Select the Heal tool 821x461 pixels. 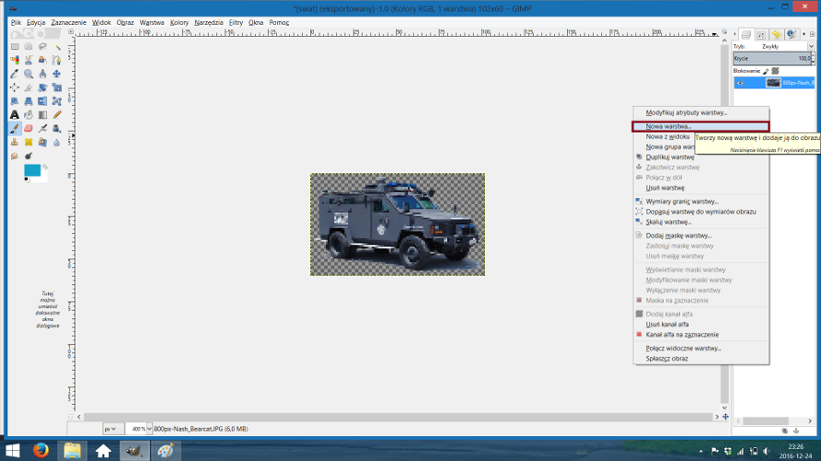[29, 142]
